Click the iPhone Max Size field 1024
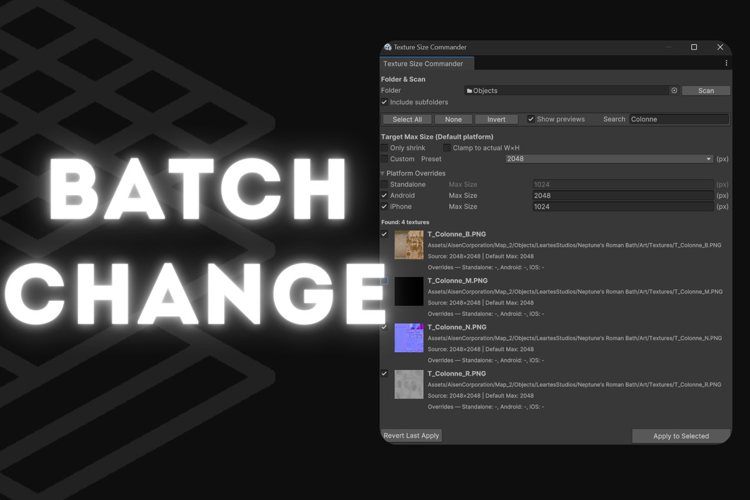Screen dimensions: 750x500 (622, 206)
